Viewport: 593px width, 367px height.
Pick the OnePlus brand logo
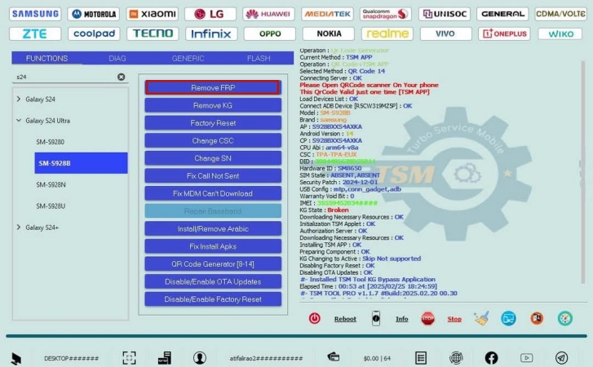coord(504,33)
